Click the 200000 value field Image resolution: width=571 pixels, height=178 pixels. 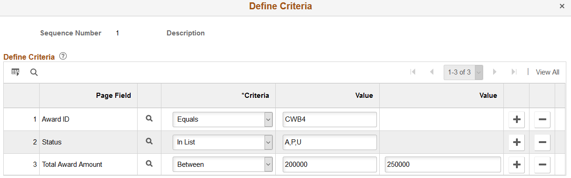pos(329,164)
